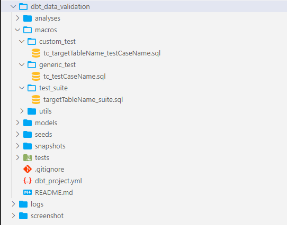This screenshot has width=287, height=225.
Task: Expand the utils folder chevron
Action: tap(22, 111)
